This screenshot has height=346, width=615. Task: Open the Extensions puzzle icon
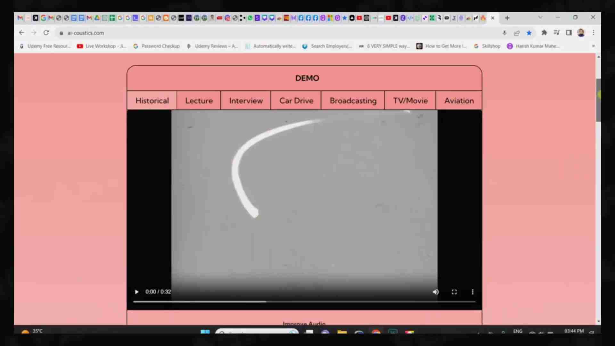pyautogui.click(x=544, y=33)
